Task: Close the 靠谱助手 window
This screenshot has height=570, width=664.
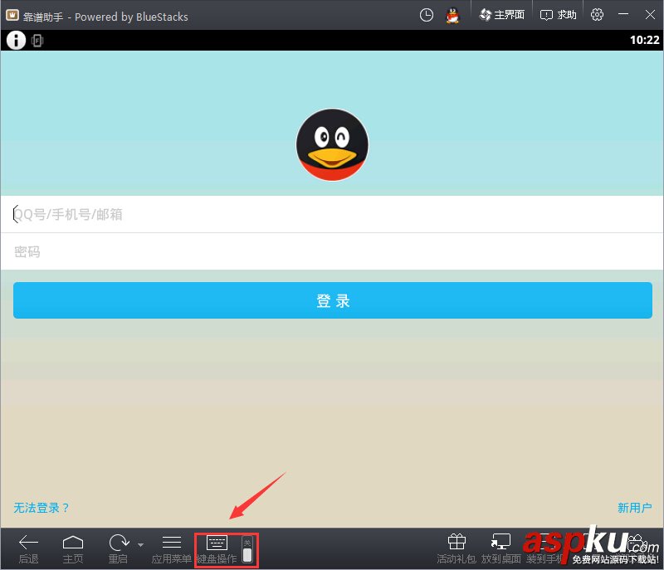Action: click(x=650, y=15)
